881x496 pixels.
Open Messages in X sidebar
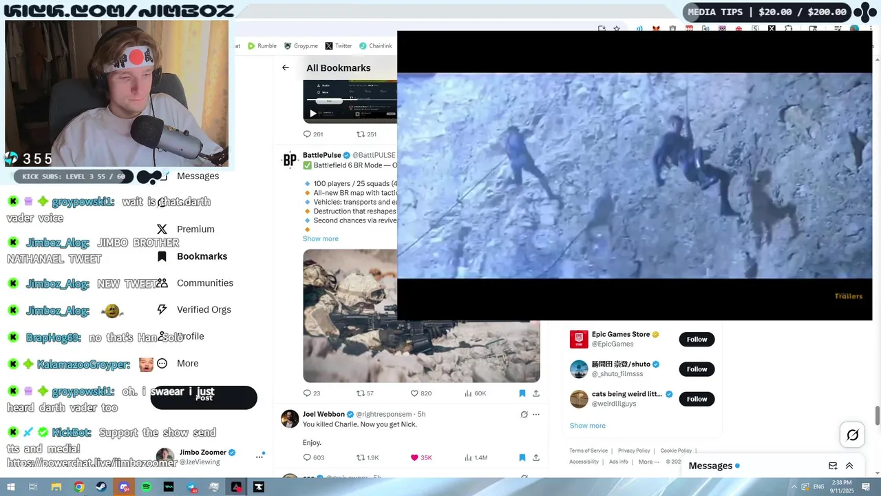pos(198,176)
